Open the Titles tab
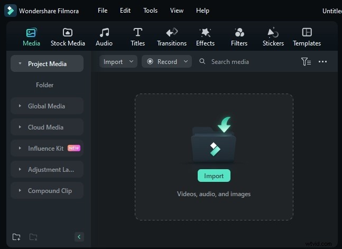Viewport: 342px width, 249px height. click(137, 37)
